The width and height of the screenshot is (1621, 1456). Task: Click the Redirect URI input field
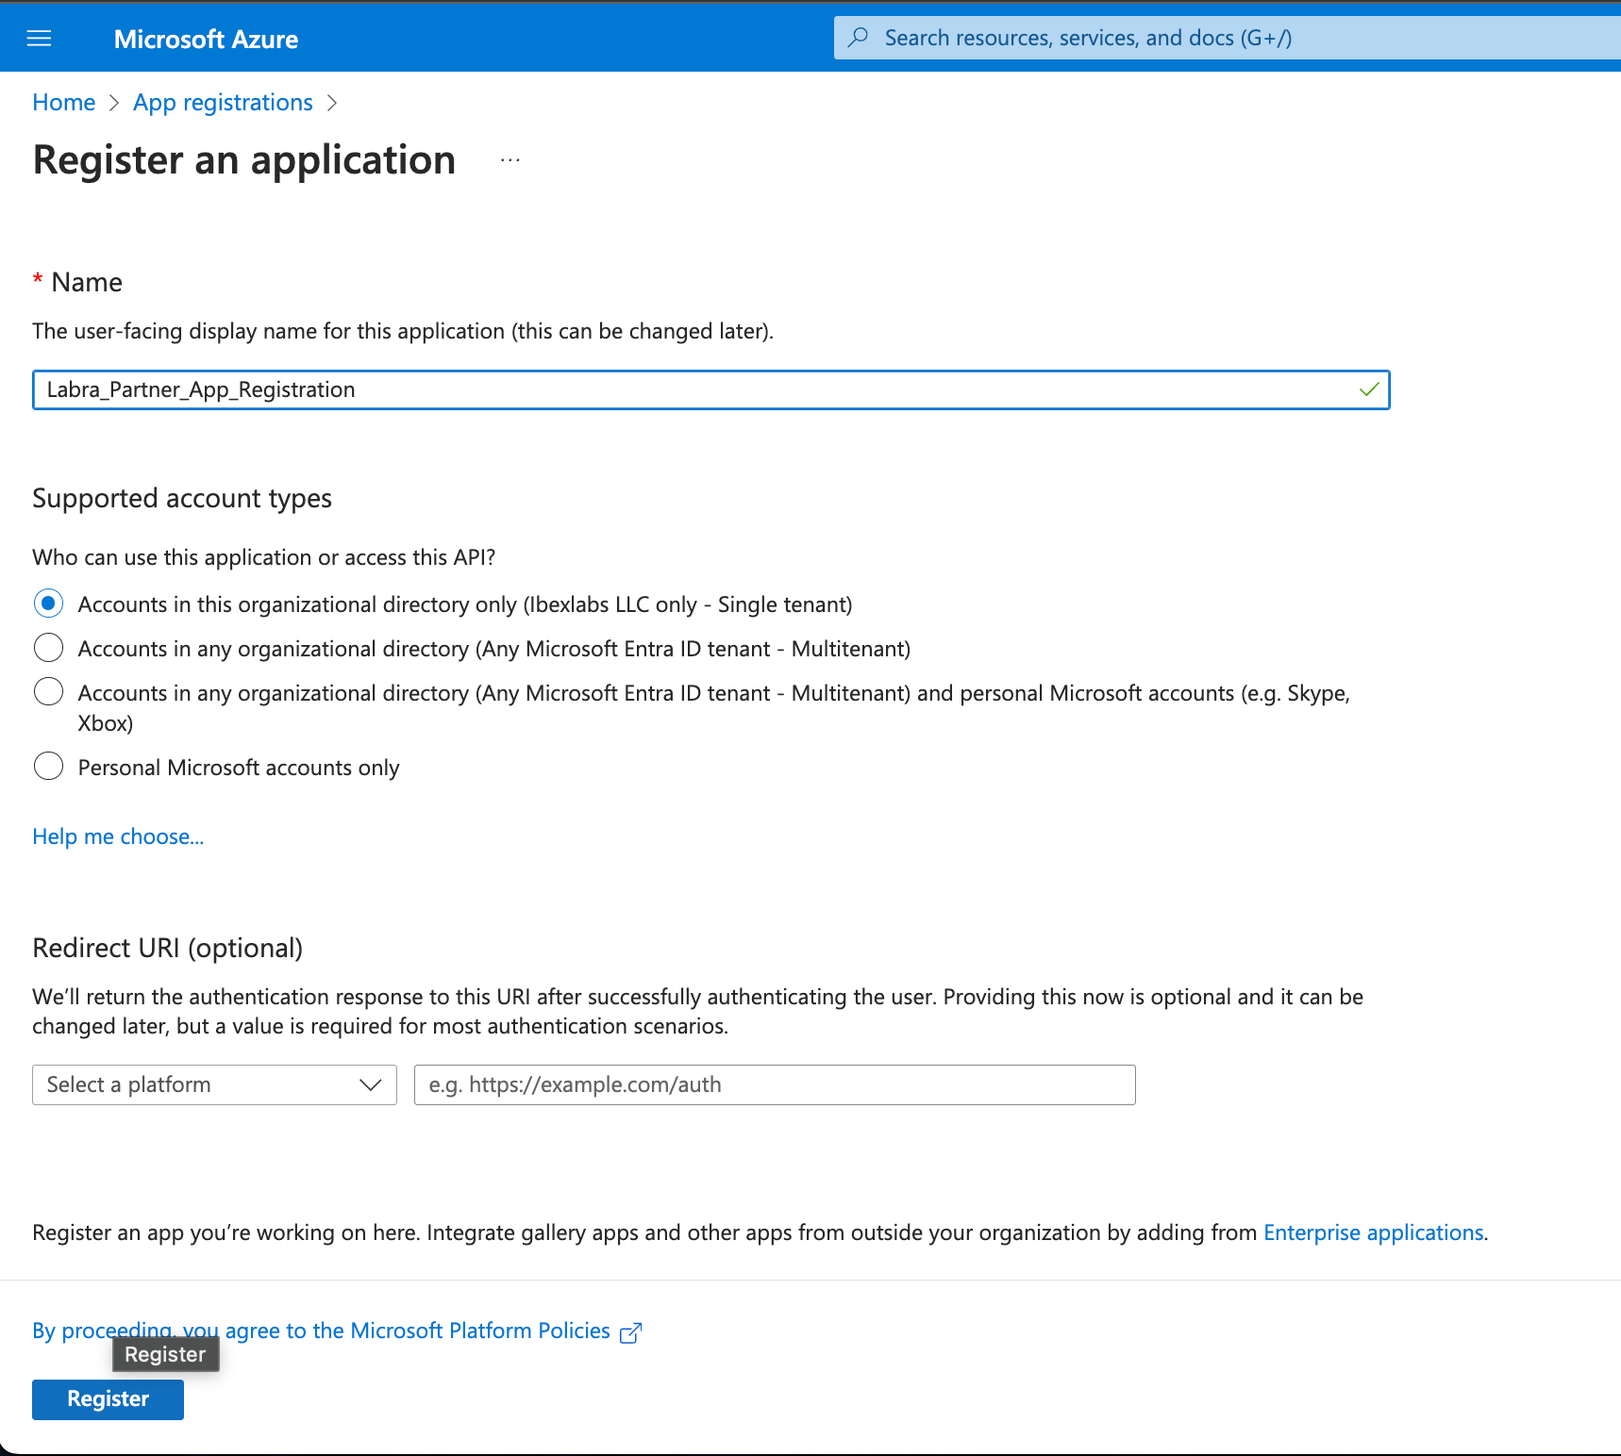pos(775,1084)
